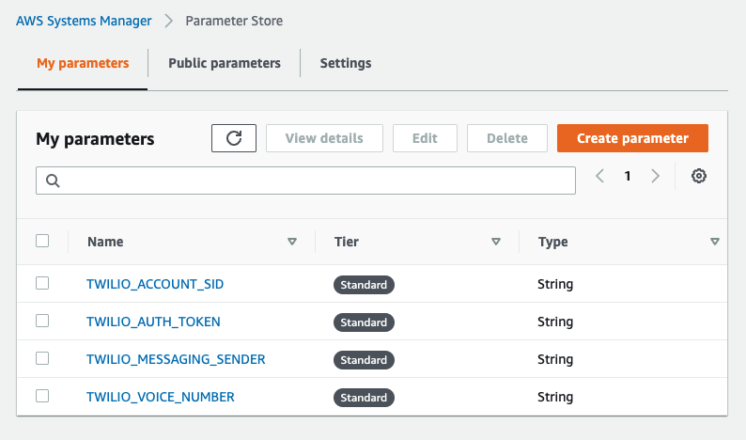The image size is (746, 440).
Task: Check the TWILIO_ACCOUNT_SID row checkbox
Action: tap(42, 283)
